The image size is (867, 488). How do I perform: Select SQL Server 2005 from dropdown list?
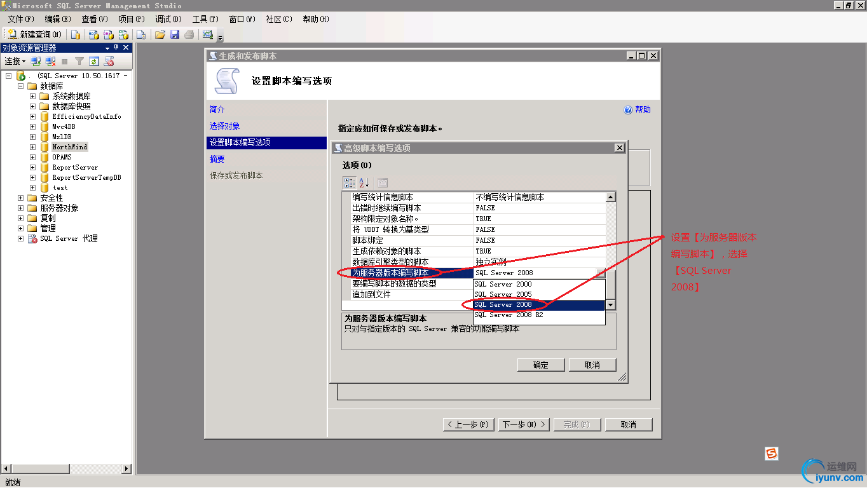point(539,294)
